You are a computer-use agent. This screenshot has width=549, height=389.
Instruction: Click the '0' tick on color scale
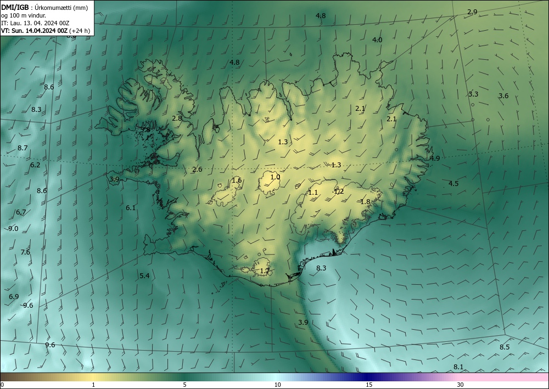tap(2, 385)
